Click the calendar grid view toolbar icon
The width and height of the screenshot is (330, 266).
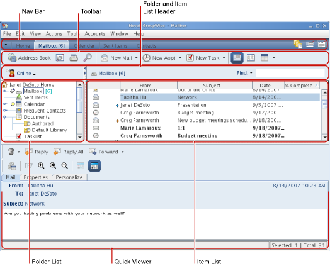(x=251, y=58)
